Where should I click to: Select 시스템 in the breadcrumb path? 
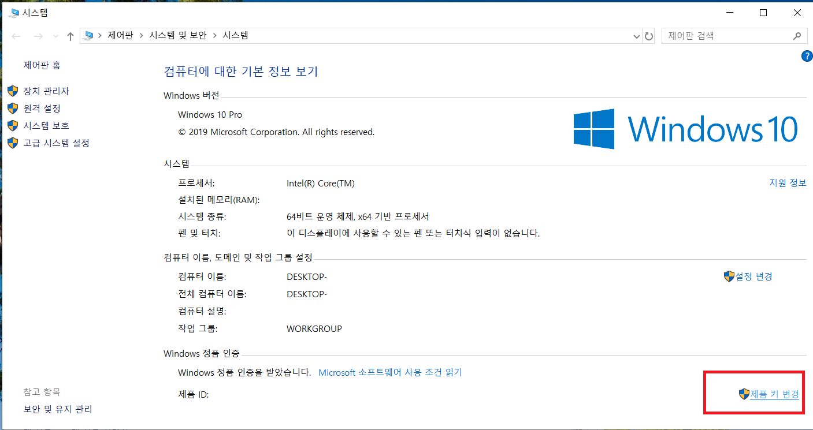pyautogui.click(x=236, y=36)
